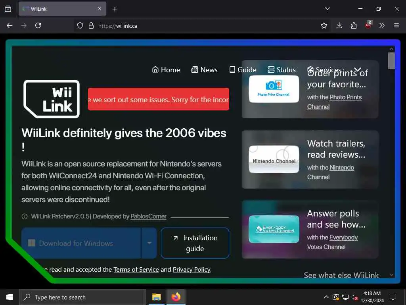Click the Firefox taskbar icon
The width and height of the screenshot is (406, 305).
coord(176,297)
